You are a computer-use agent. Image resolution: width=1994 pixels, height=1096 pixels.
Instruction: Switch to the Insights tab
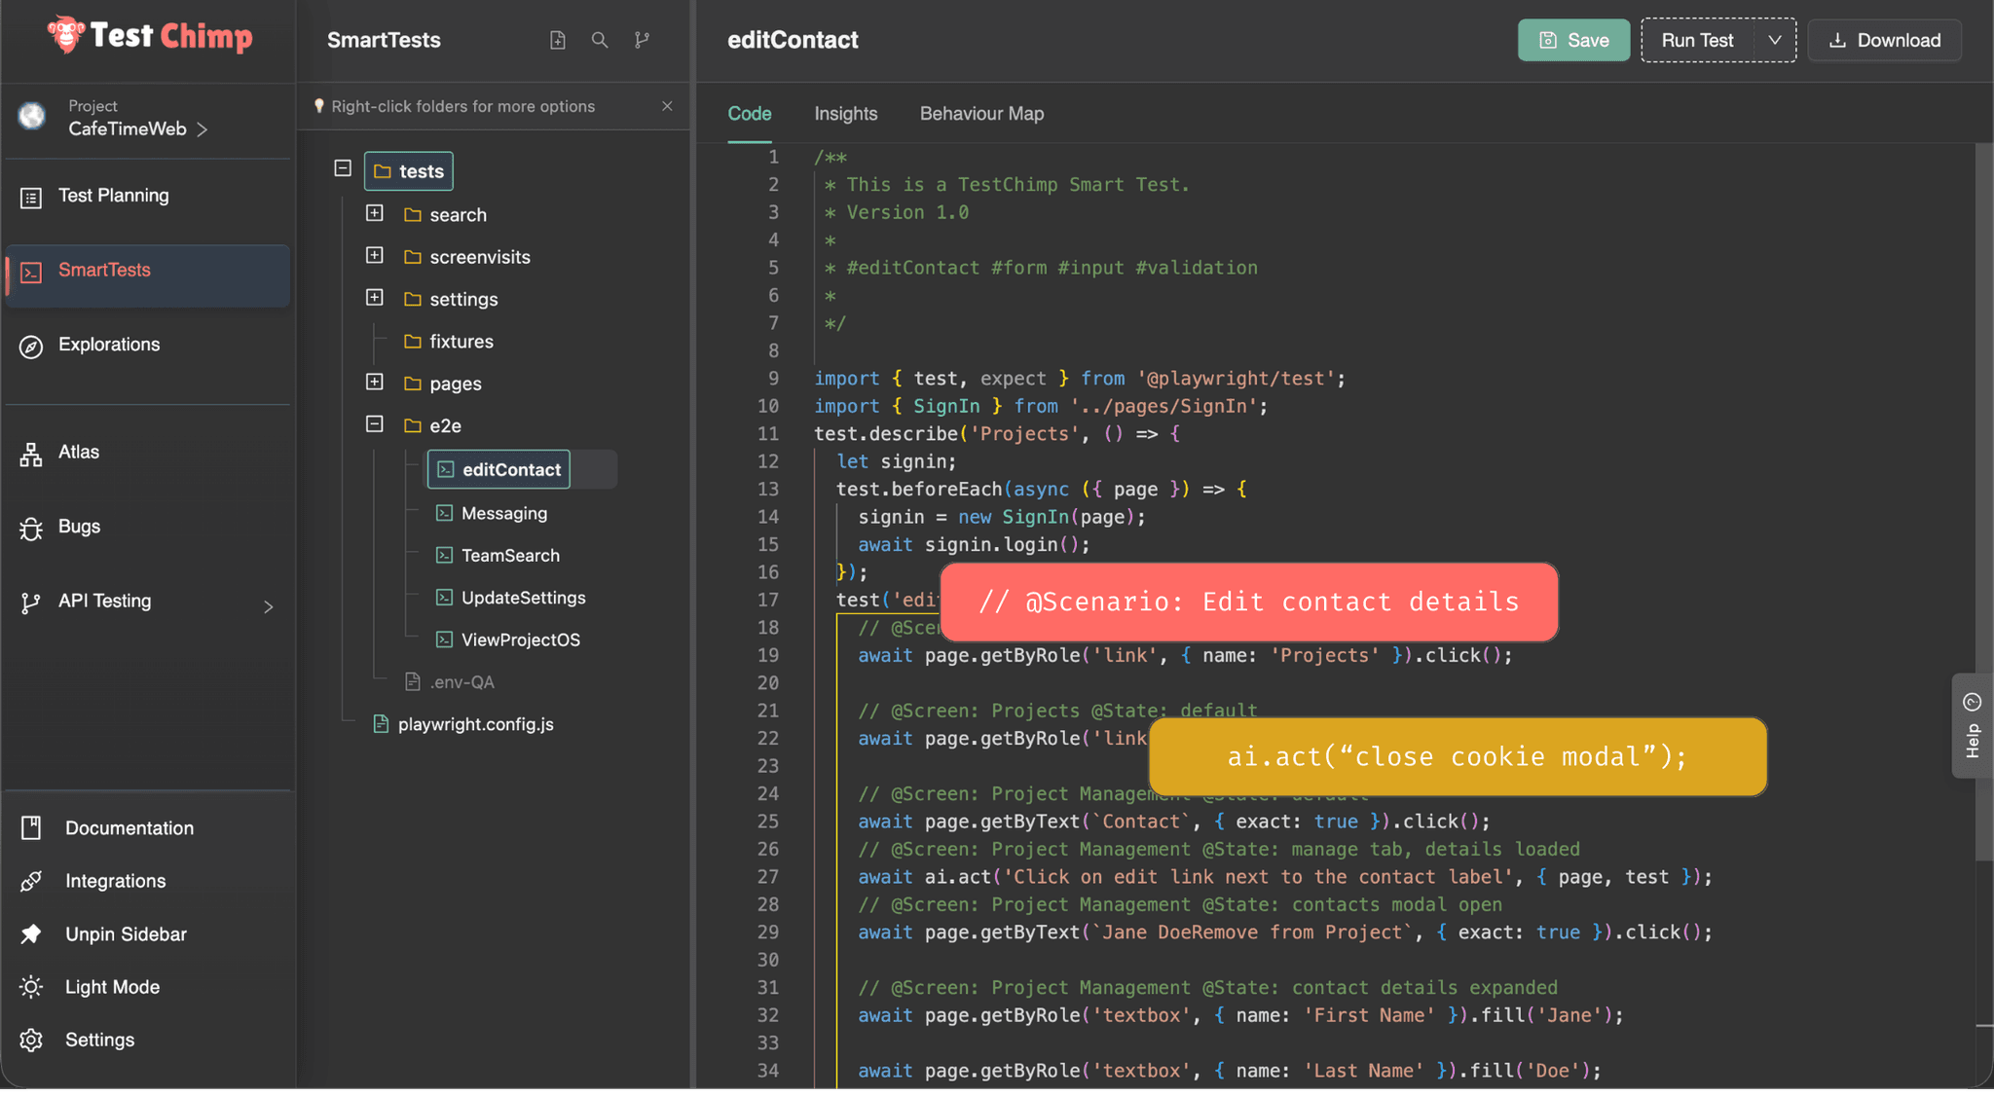point(845,114)
